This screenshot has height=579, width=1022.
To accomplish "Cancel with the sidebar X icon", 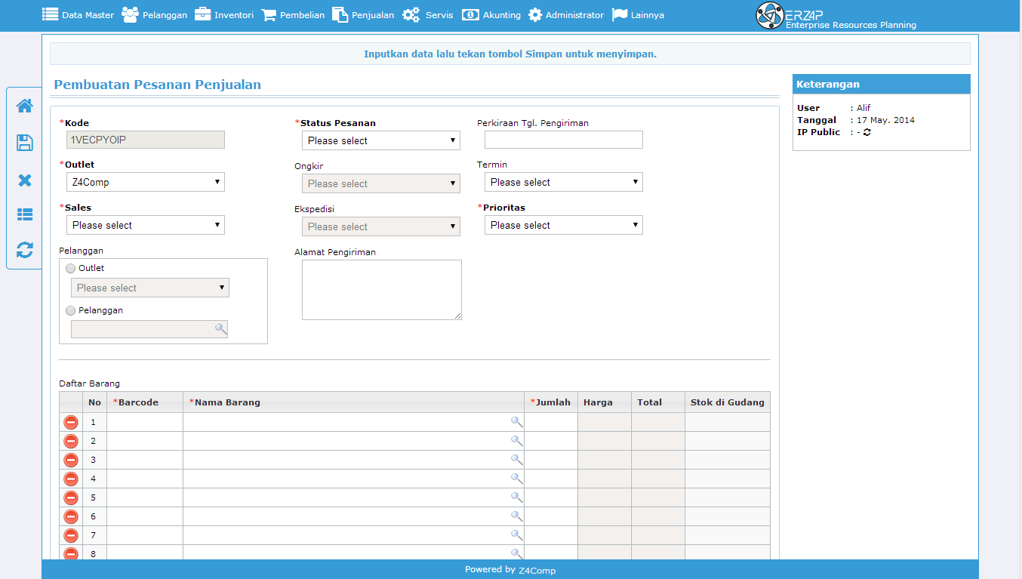I will 25,180.
